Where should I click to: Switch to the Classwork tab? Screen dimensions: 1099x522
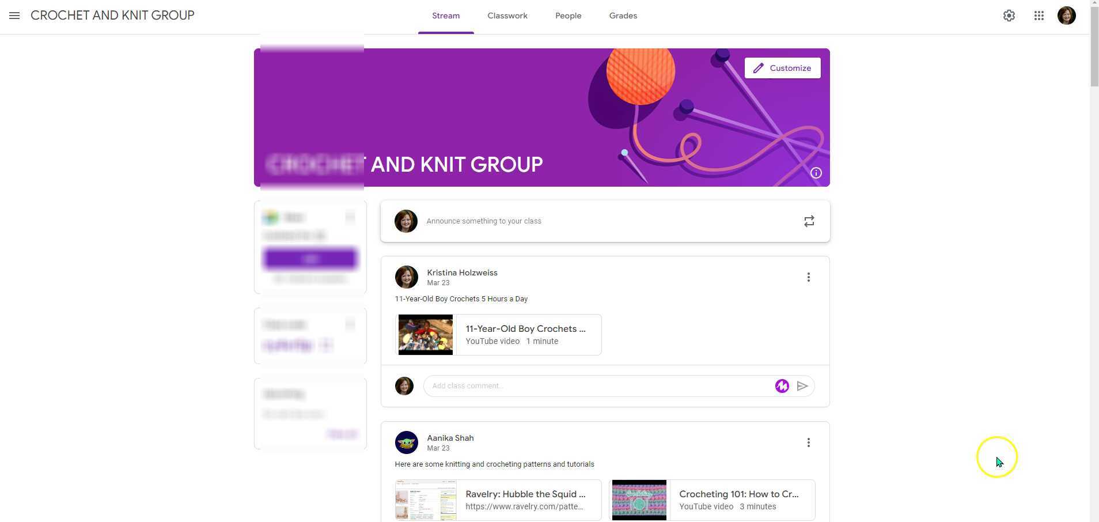pyautogui.click(x=507, y=16)
